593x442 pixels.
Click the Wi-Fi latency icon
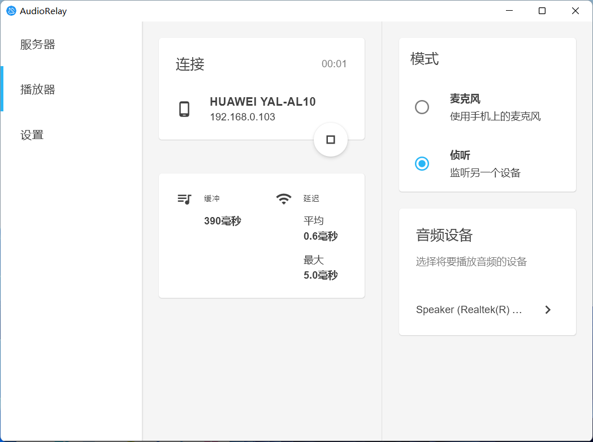(x=284, y=199)
